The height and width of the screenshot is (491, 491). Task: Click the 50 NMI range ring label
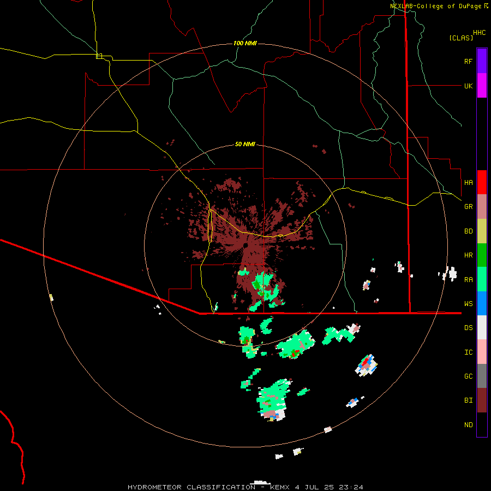point(245,144)
